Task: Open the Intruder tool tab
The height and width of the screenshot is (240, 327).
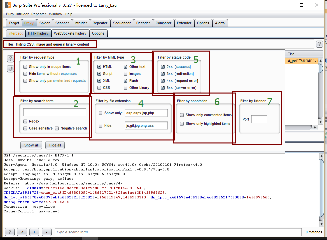Action: (81, 23)
